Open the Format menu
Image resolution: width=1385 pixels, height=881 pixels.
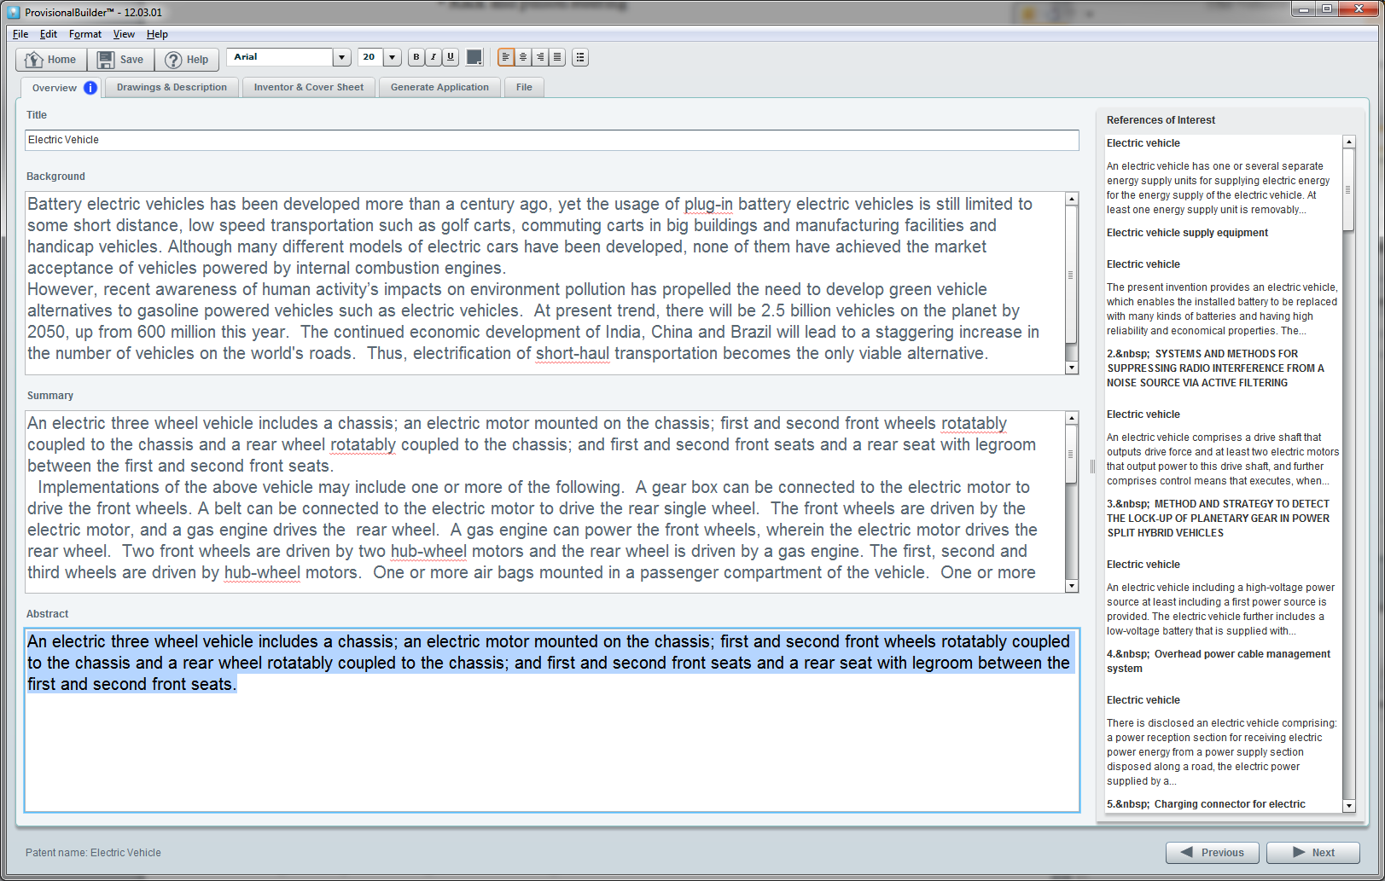coord(85,34)
